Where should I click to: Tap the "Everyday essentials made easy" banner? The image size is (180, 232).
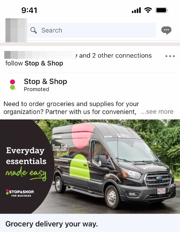tap(26, 164)
